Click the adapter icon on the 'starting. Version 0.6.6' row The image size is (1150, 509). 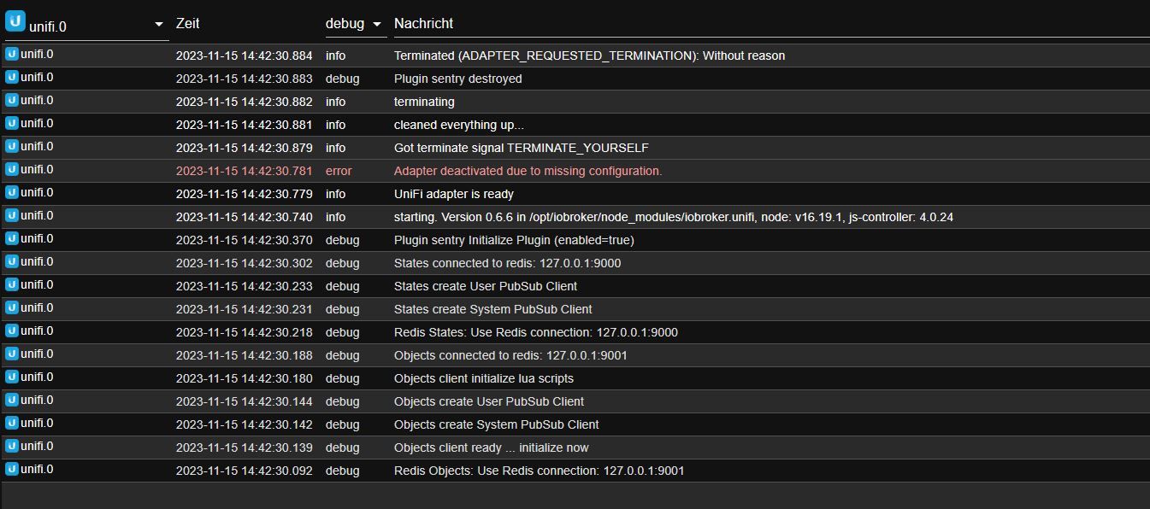12,216
